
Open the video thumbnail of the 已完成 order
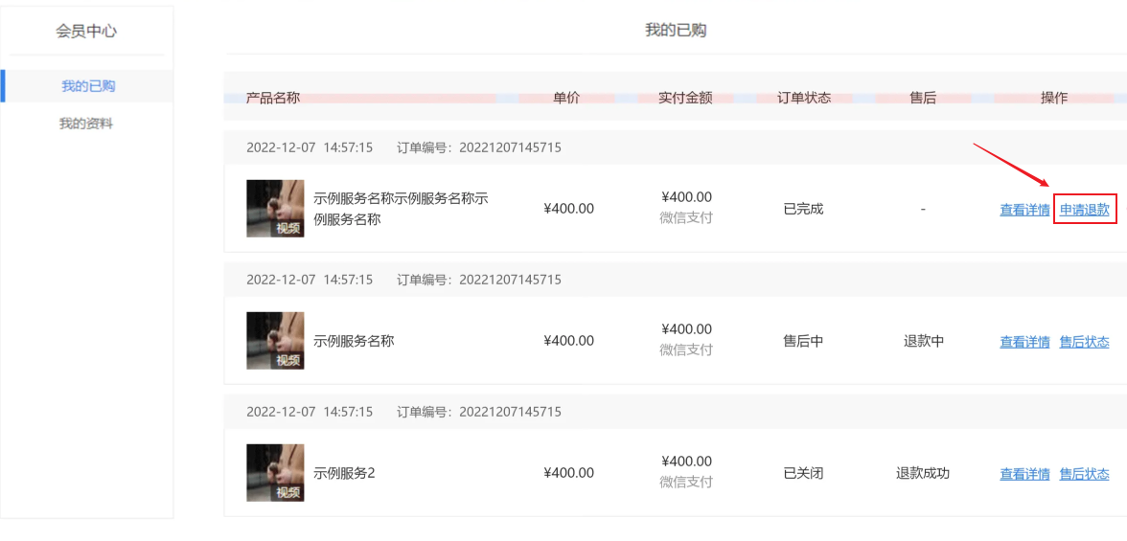pos(275,209)
